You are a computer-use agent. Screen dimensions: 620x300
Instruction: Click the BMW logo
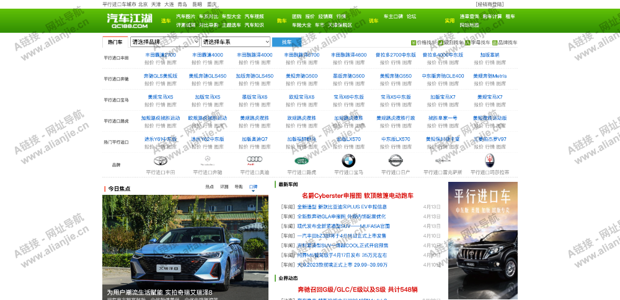pos(348,161)
